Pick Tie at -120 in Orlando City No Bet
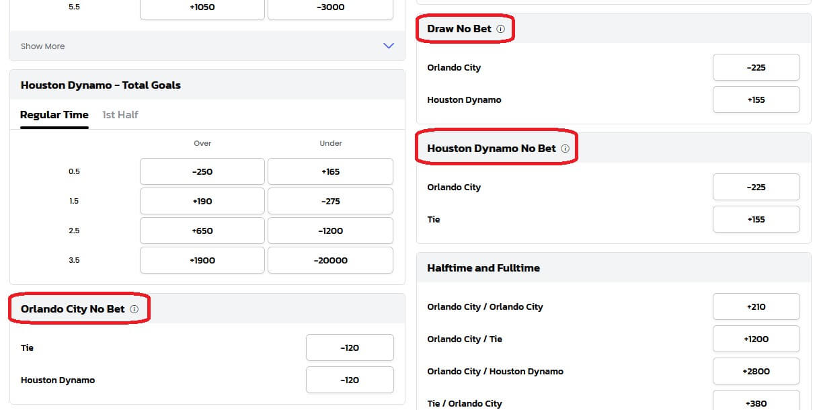819x410 pixels. (350, 347)
